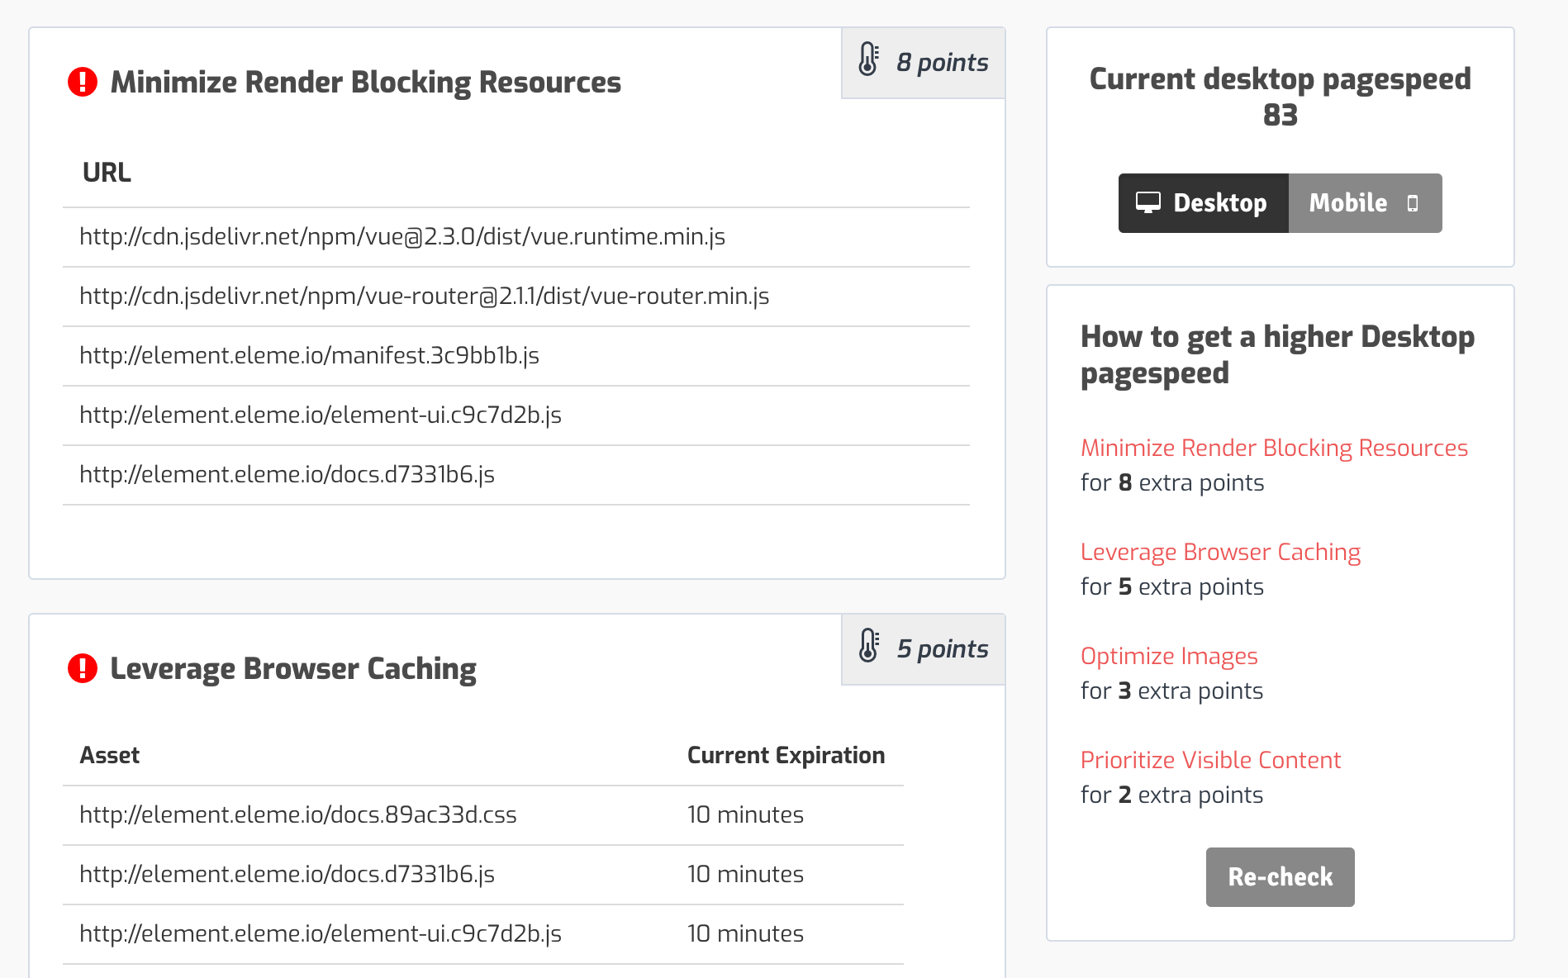This screenshot has height=978, width=1568.
Task: Click thermometer icon next to 8 points
Action: pos(868,59)
